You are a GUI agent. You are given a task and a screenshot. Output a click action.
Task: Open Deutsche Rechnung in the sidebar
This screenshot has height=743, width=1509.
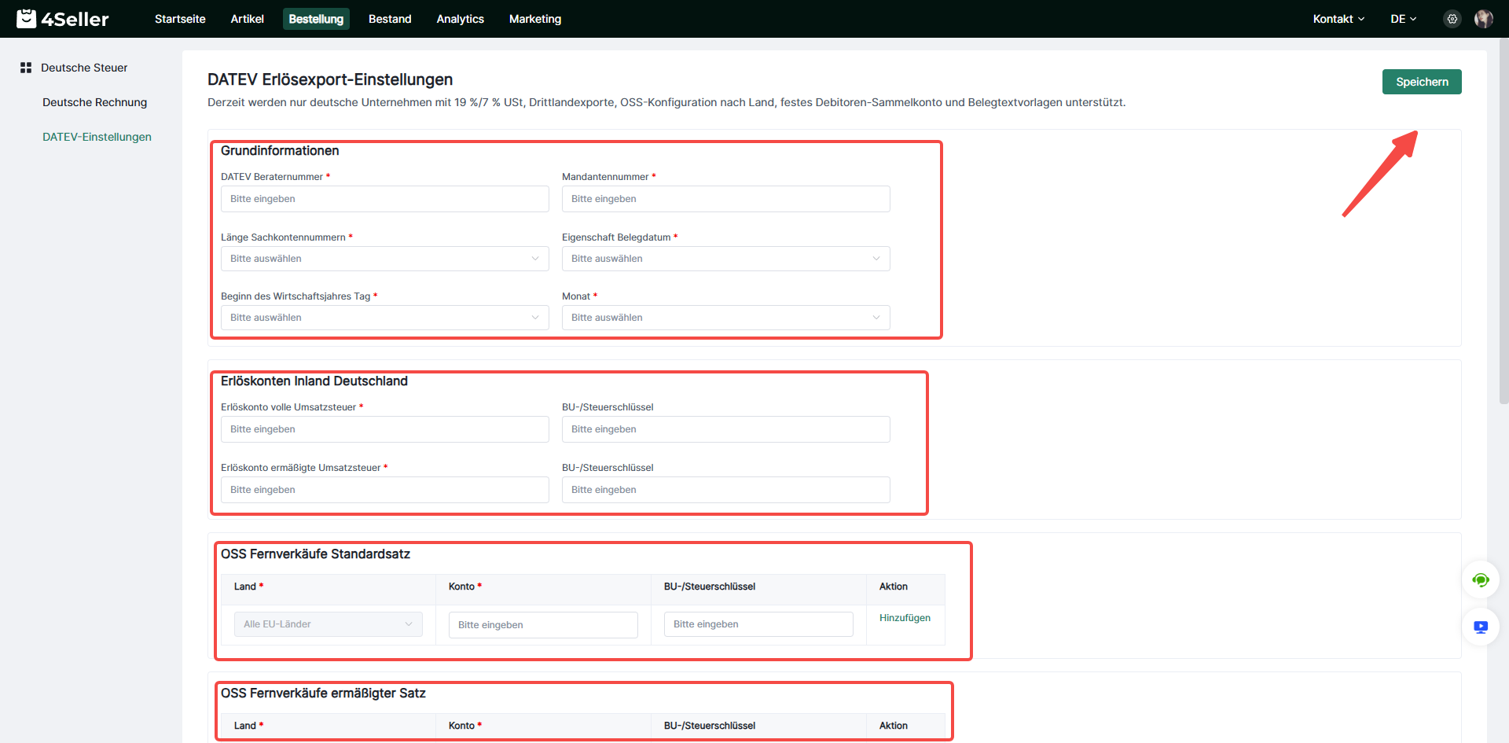[x=94, y=102]
